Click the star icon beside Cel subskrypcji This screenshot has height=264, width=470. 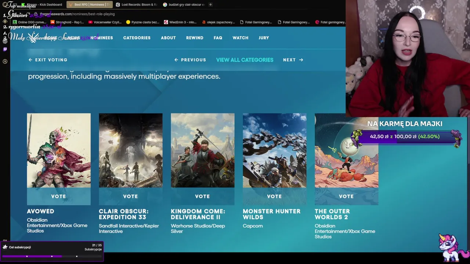click(x=5, y=247)
